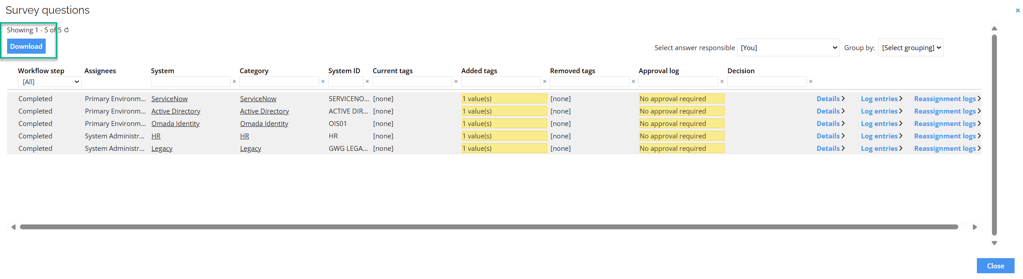This screenshot has height=279, width=1023.
Task: Focus the Removed tags filter input
Action: point(590,82)
